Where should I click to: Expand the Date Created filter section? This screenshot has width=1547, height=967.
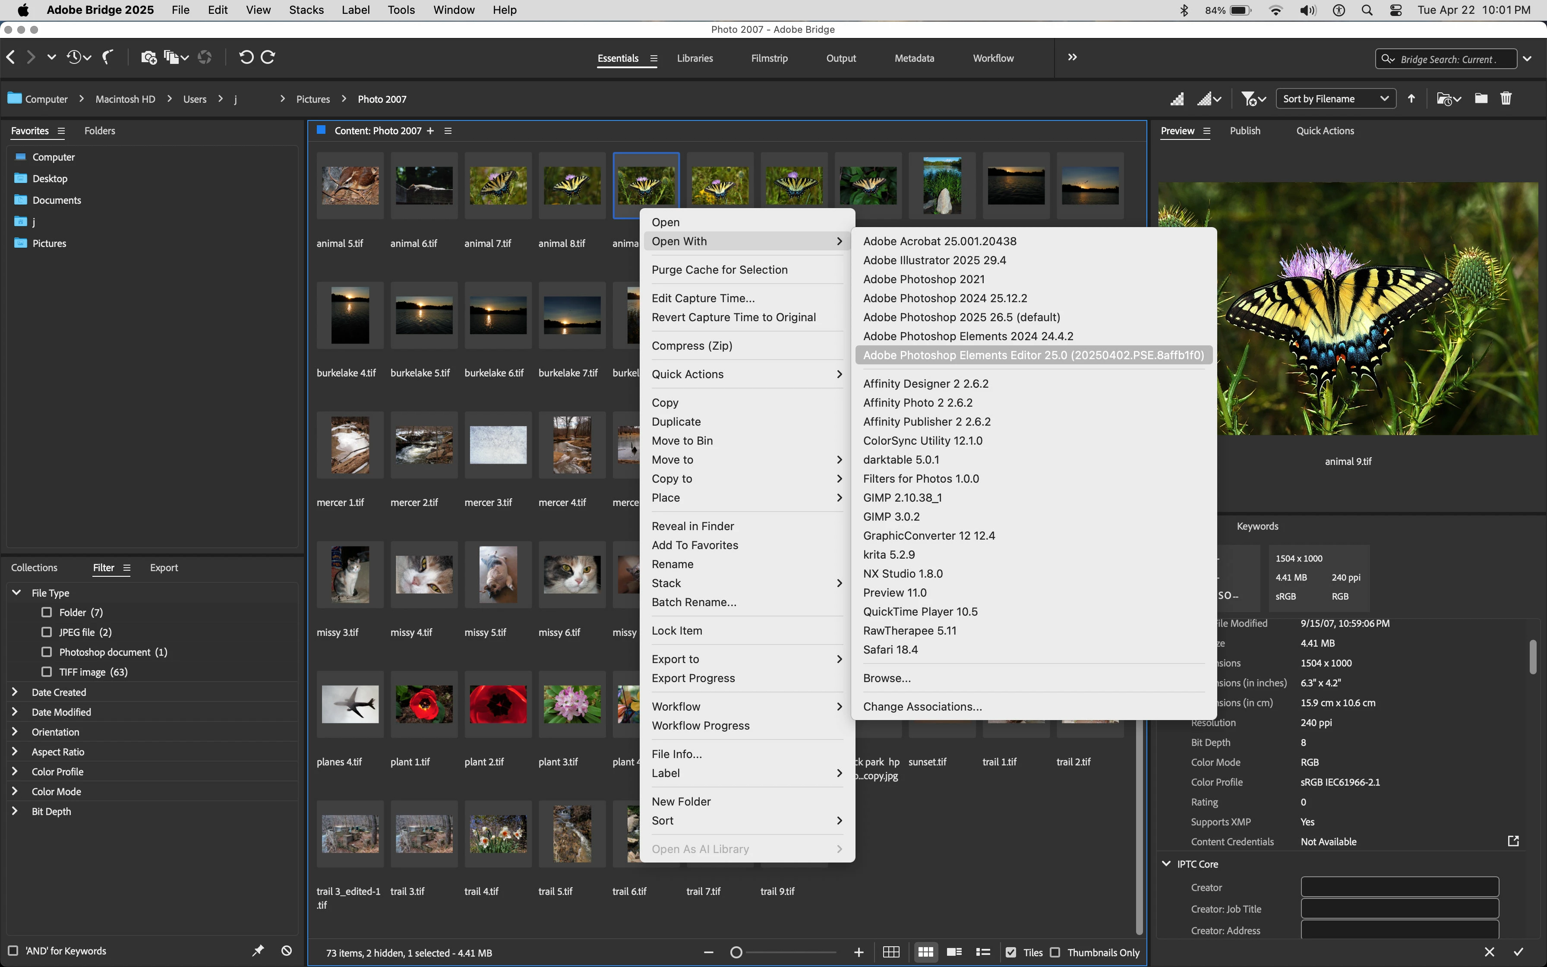pyautogui.click(x=16, y=692)
